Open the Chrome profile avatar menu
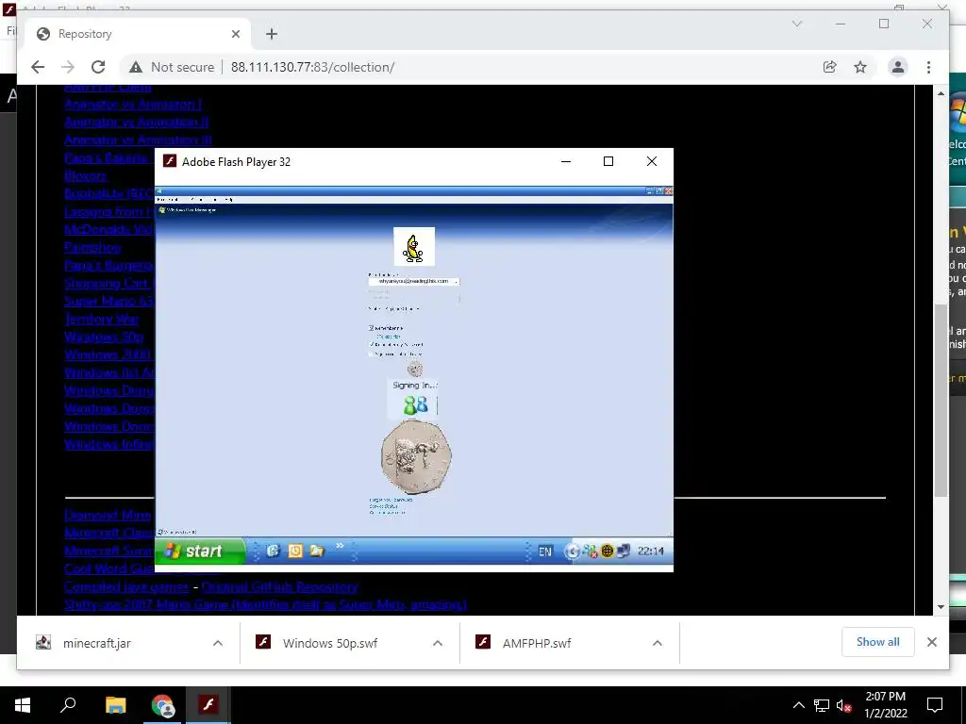 [898, 67]
